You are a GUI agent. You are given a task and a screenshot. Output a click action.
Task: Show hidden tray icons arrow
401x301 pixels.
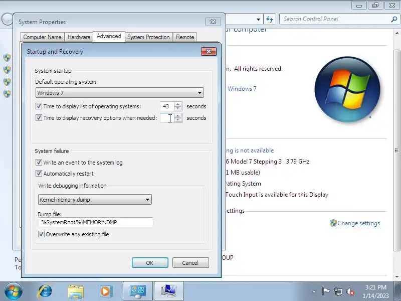coord(314,291)
